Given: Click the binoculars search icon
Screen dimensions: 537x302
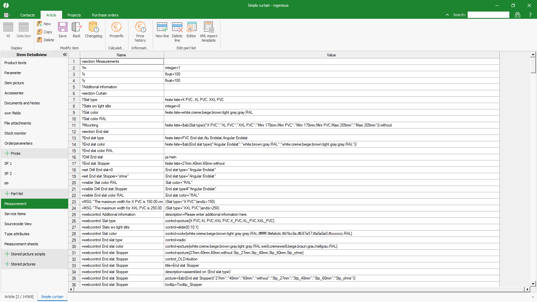Looking at the screenshot, I should pyautogui.click(x=517, y=15).
